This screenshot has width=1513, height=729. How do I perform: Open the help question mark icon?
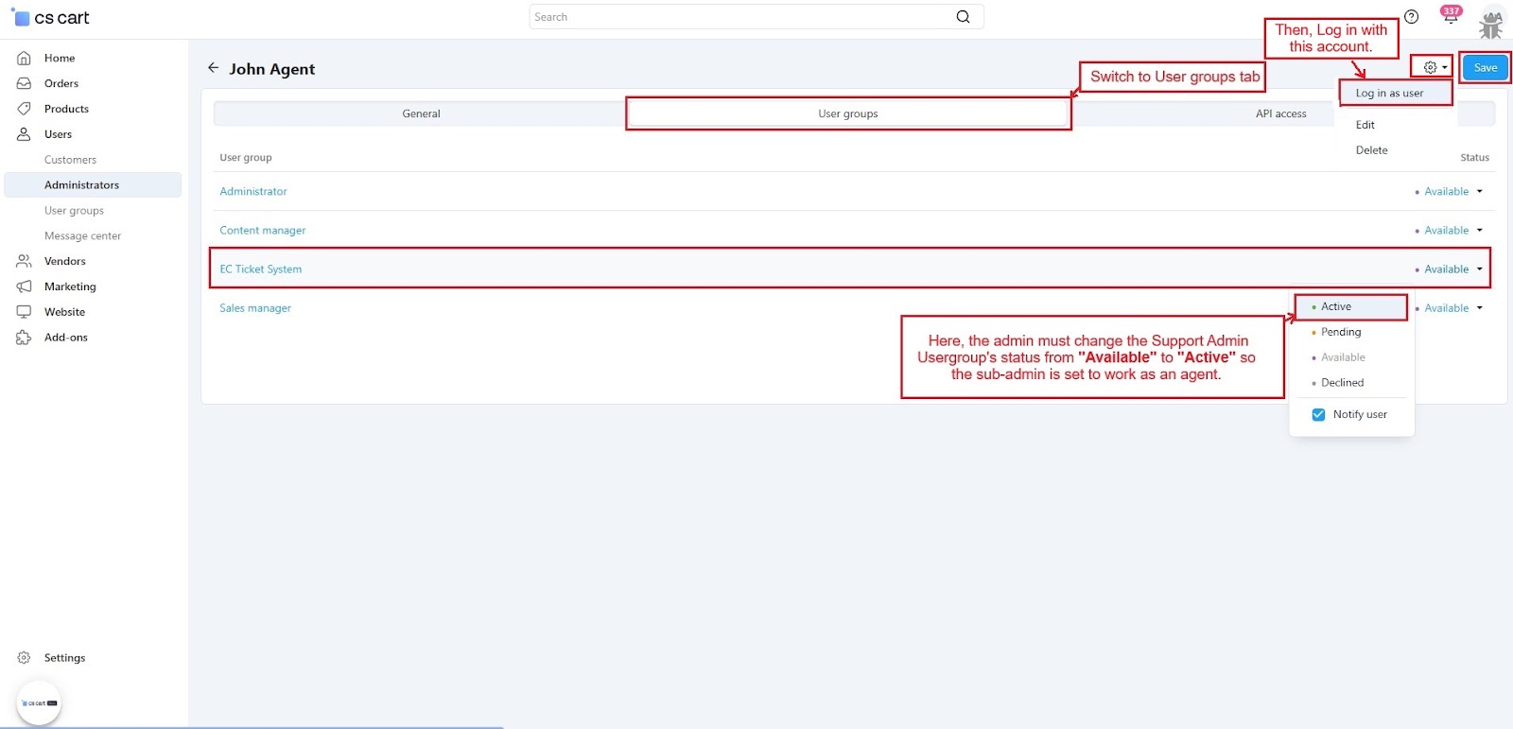click(x=1411, y=17)
